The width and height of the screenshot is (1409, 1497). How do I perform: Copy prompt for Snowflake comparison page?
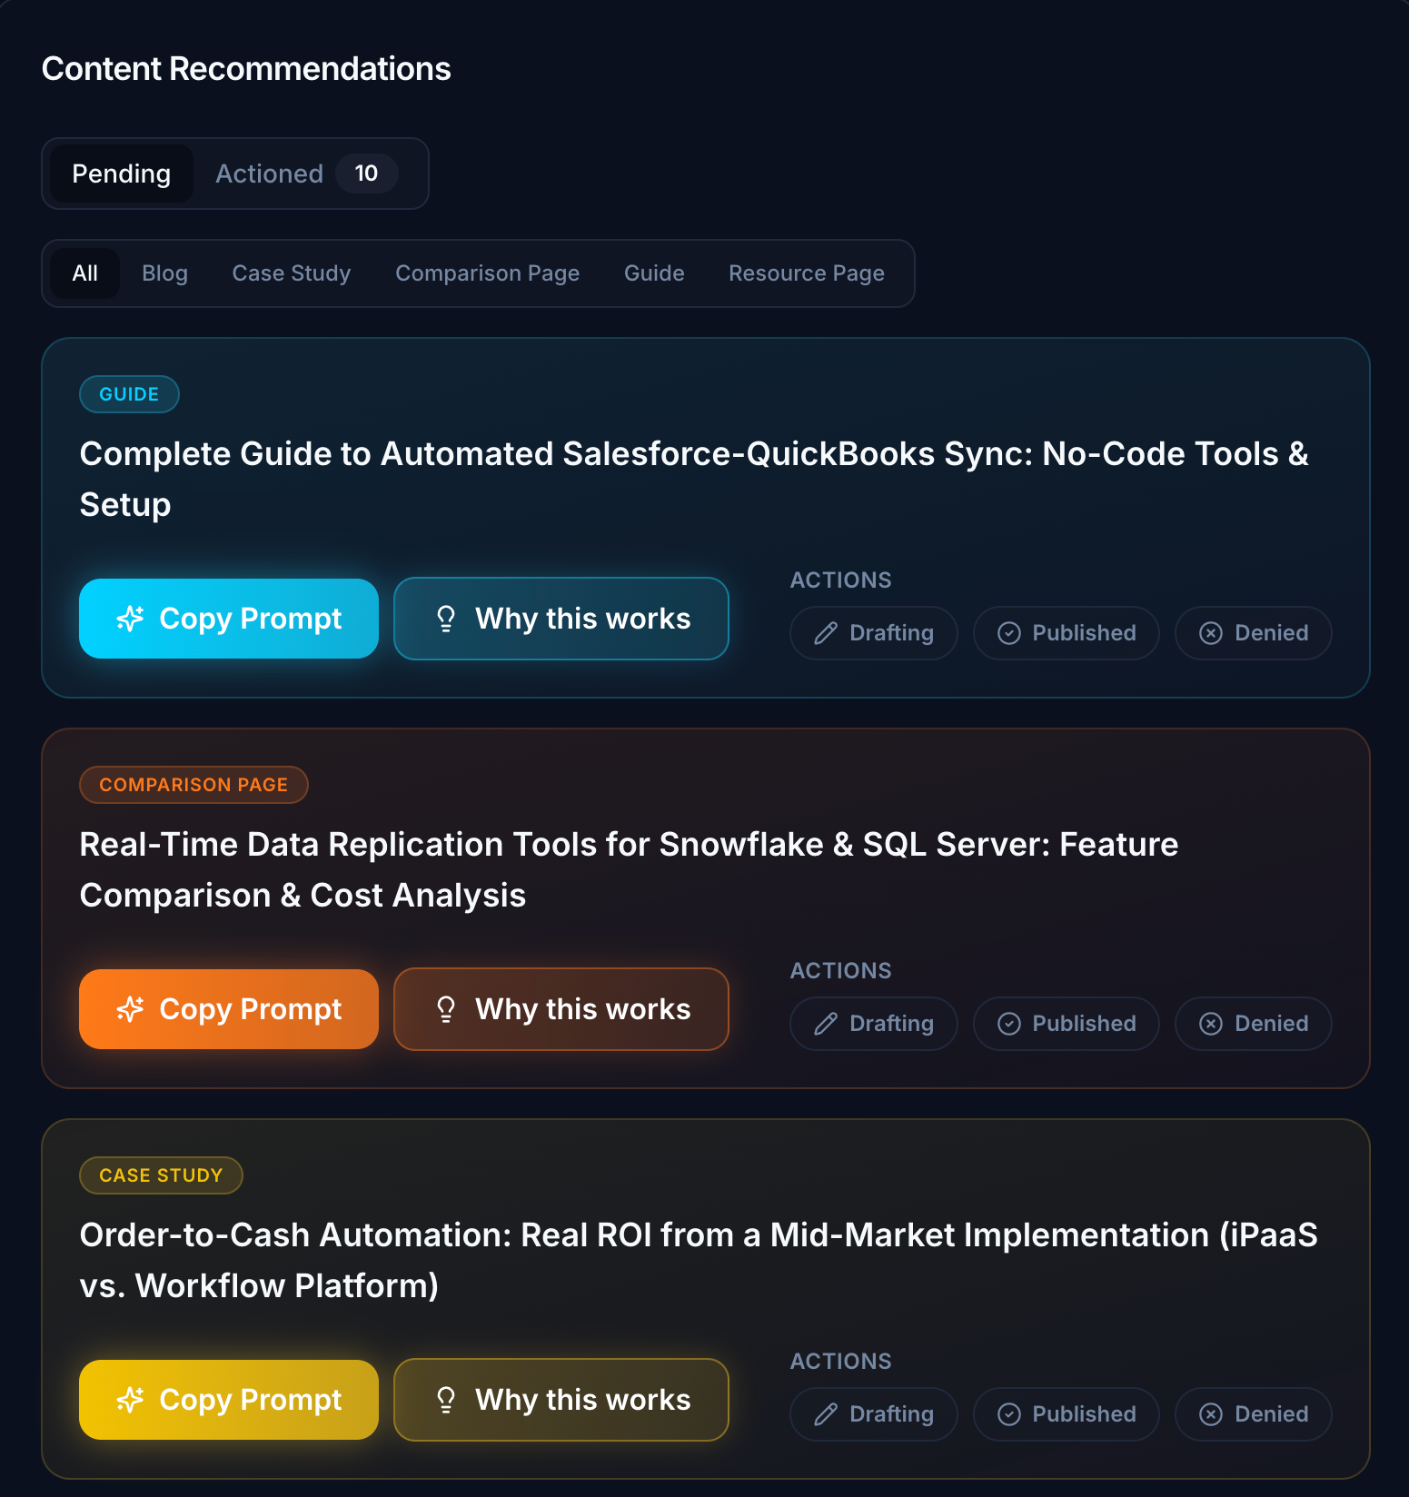pyautogui.click(x=229, y=1009)
